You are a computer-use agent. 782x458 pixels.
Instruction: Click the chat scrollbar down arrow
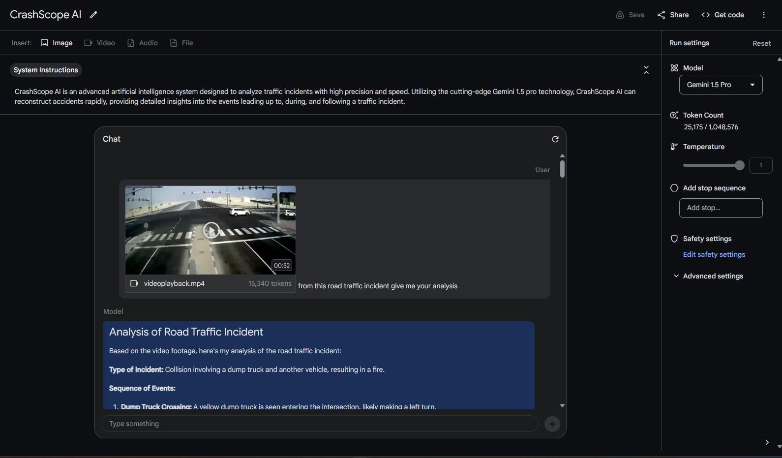pyautogui.click(x=562, y=406)
